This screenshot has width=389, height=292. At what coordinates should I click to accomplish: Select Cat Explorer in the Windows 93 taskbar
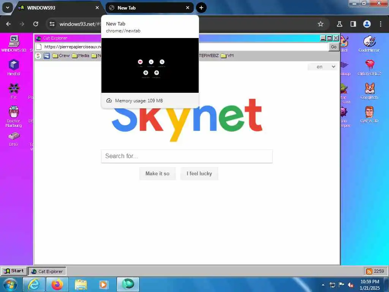47,271
